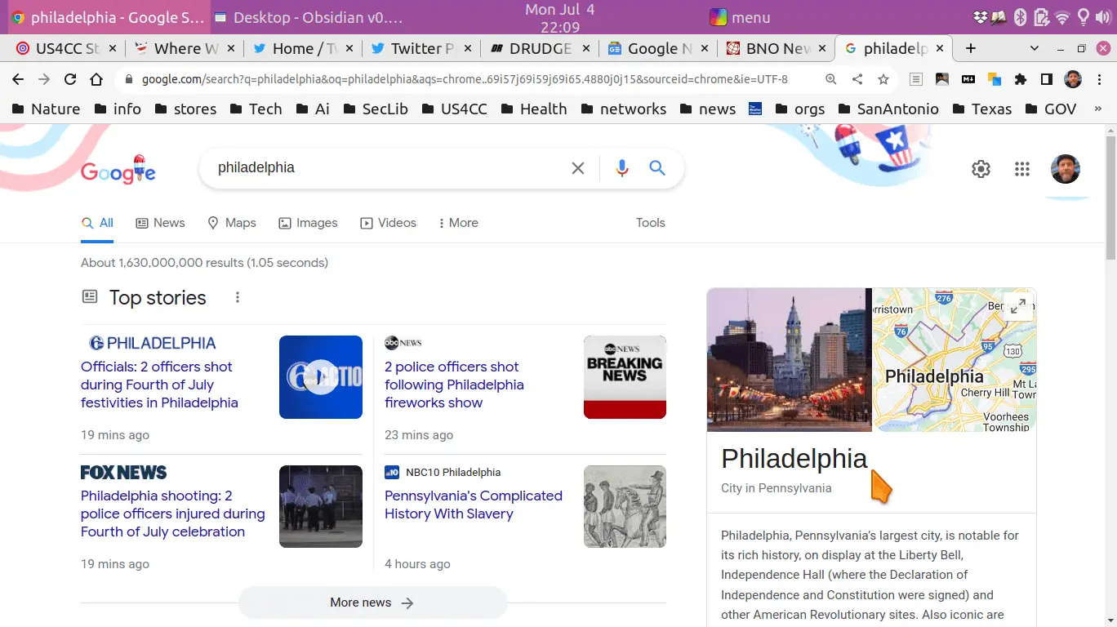1117x627 pixels.
Task: Share this page using the share icon
Action: click(857, 79)
